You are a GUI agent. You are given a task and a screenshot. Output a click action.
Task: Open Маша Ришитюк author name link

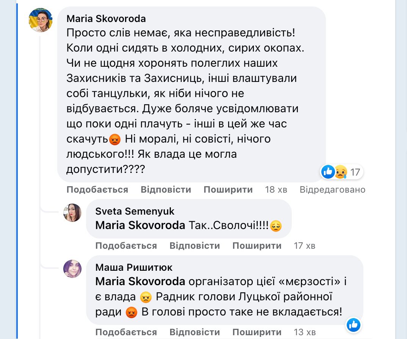[x=134, y=267]
